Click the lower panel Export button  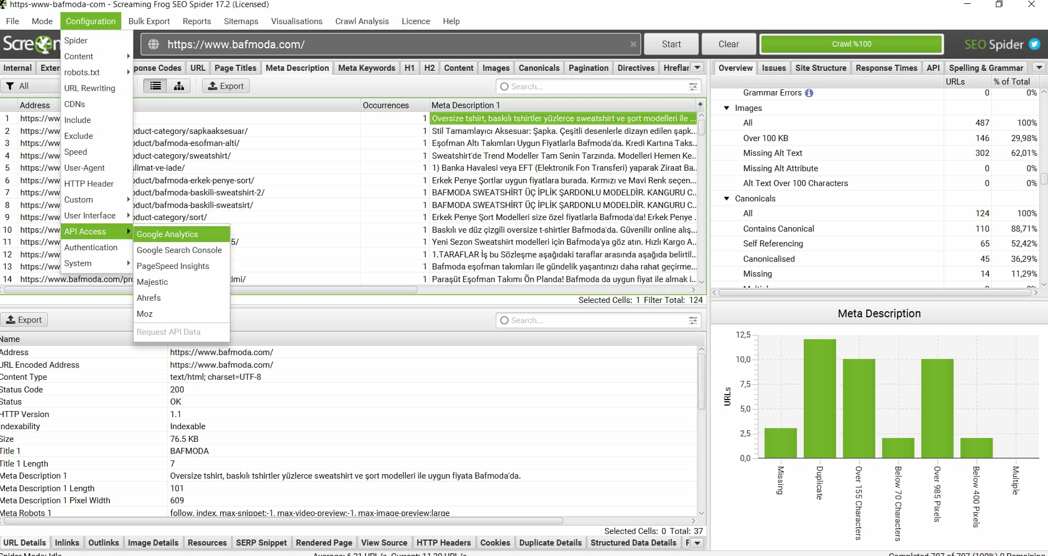click(24, 320)
